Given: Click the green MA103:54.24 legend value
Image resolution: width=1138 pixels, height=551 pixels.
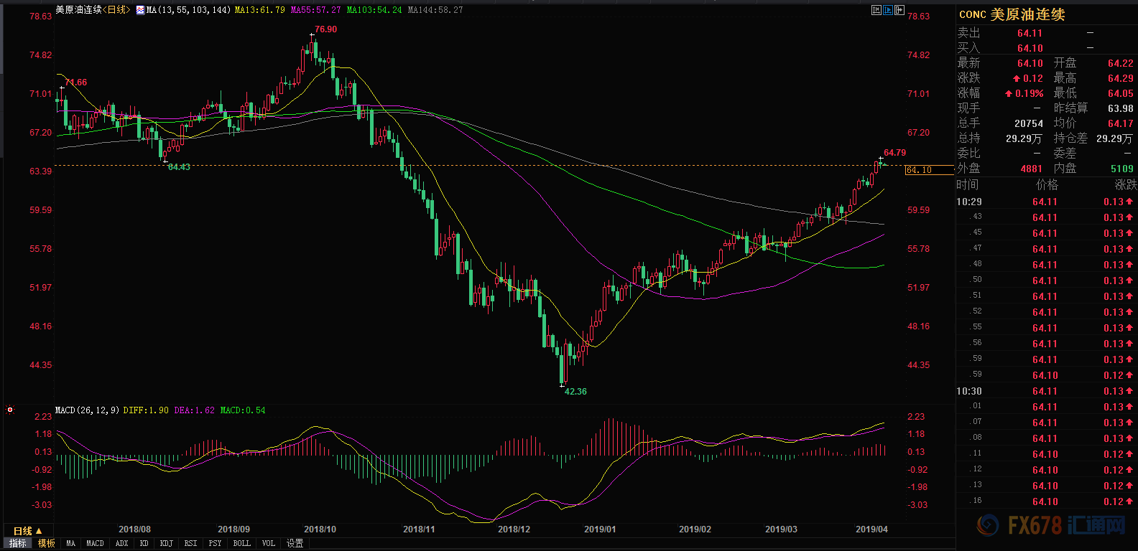Looking at the screenshot, I should tap(374, 10).
